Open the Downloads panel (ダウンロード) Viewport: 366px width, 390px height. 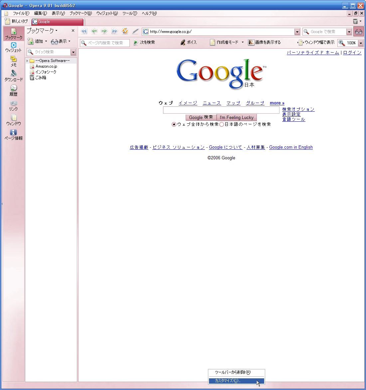pos(14,76)
